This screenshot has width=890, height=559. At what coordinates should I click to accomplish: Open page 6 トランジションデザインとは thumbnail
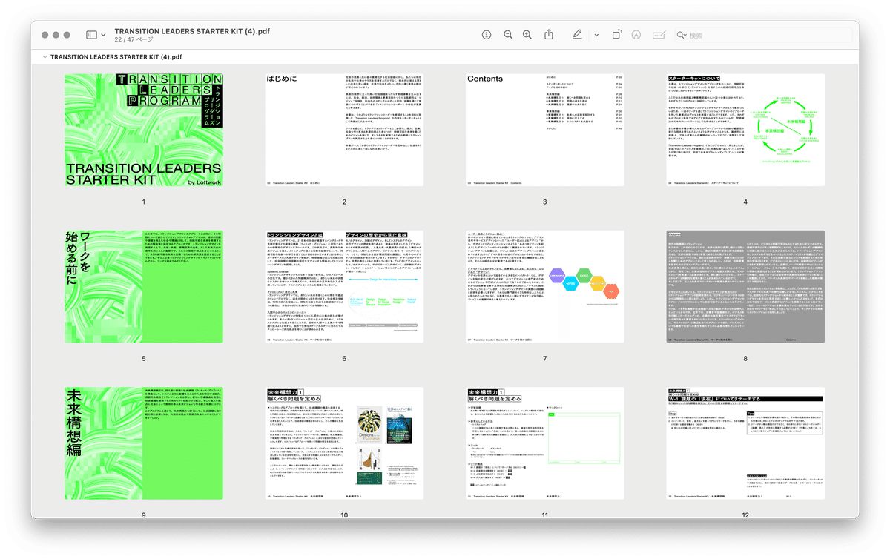(344, 286)
